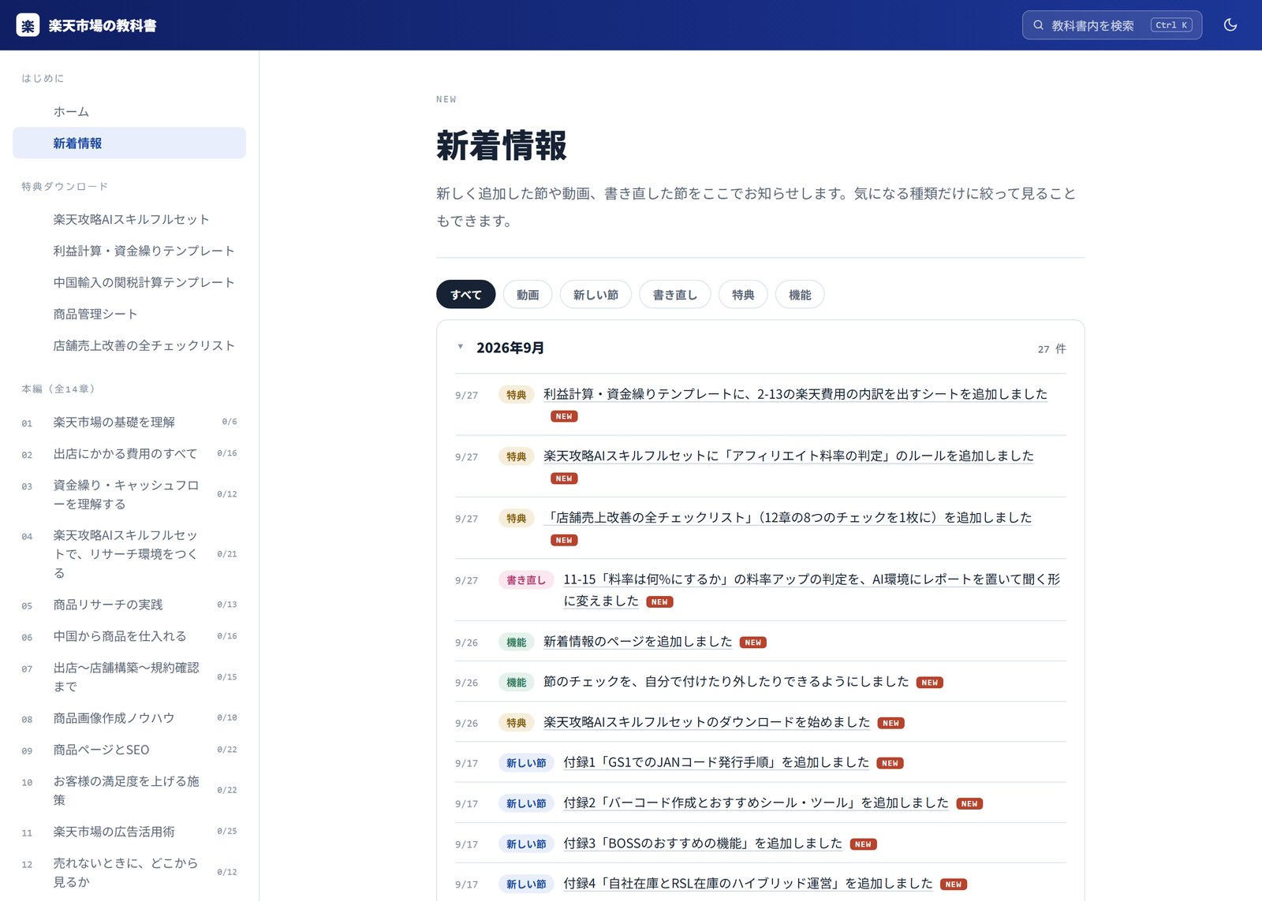Viewport: 1262px width, 901px height.
Task: Filter news by 新しい節
Action: pos(596,295)
